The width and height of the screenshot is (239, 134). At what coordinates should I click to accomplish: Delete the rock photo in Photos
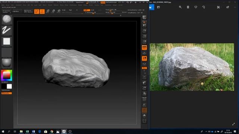[x=188, y=7]
